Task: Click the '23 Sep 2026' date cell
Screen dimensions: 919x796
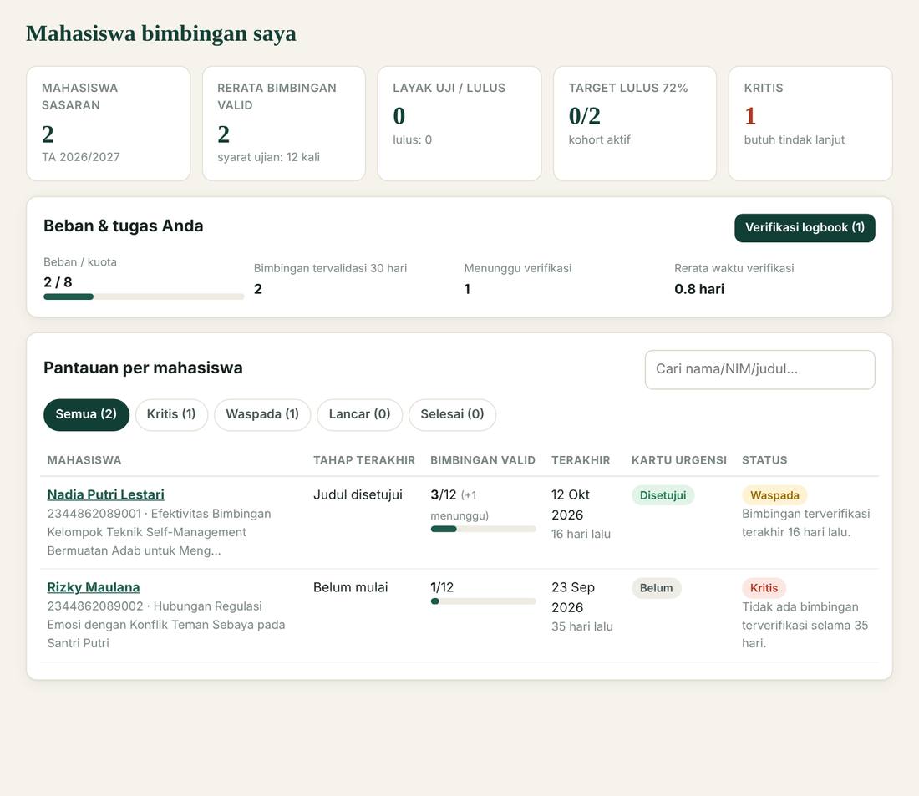Action: pos(573,597)
